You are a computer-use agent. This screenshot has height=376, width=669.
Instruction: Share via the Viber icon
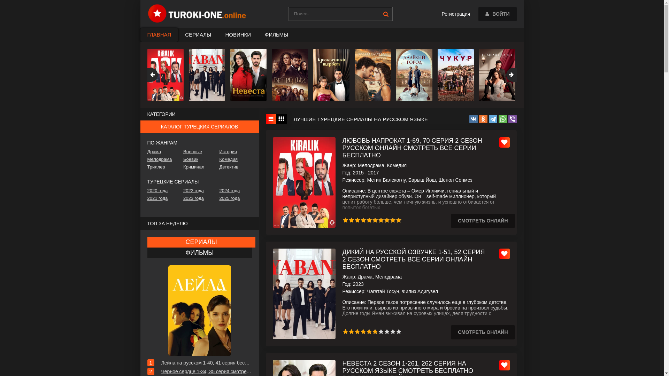click(512, 119)
